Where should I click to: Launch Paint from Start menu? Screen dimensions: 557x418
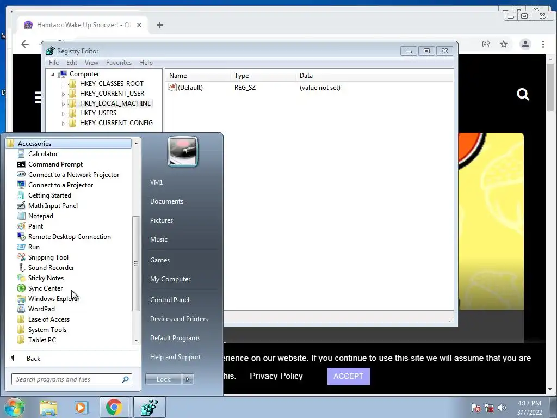point(35,226)
